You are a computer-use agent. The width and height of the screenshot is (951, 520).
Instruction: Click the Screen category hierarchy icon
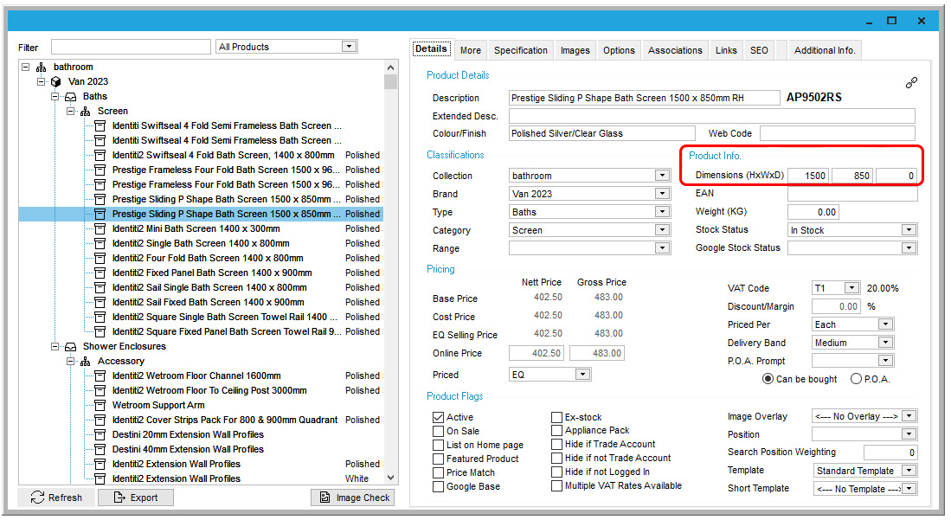click(x=86, y=111)
